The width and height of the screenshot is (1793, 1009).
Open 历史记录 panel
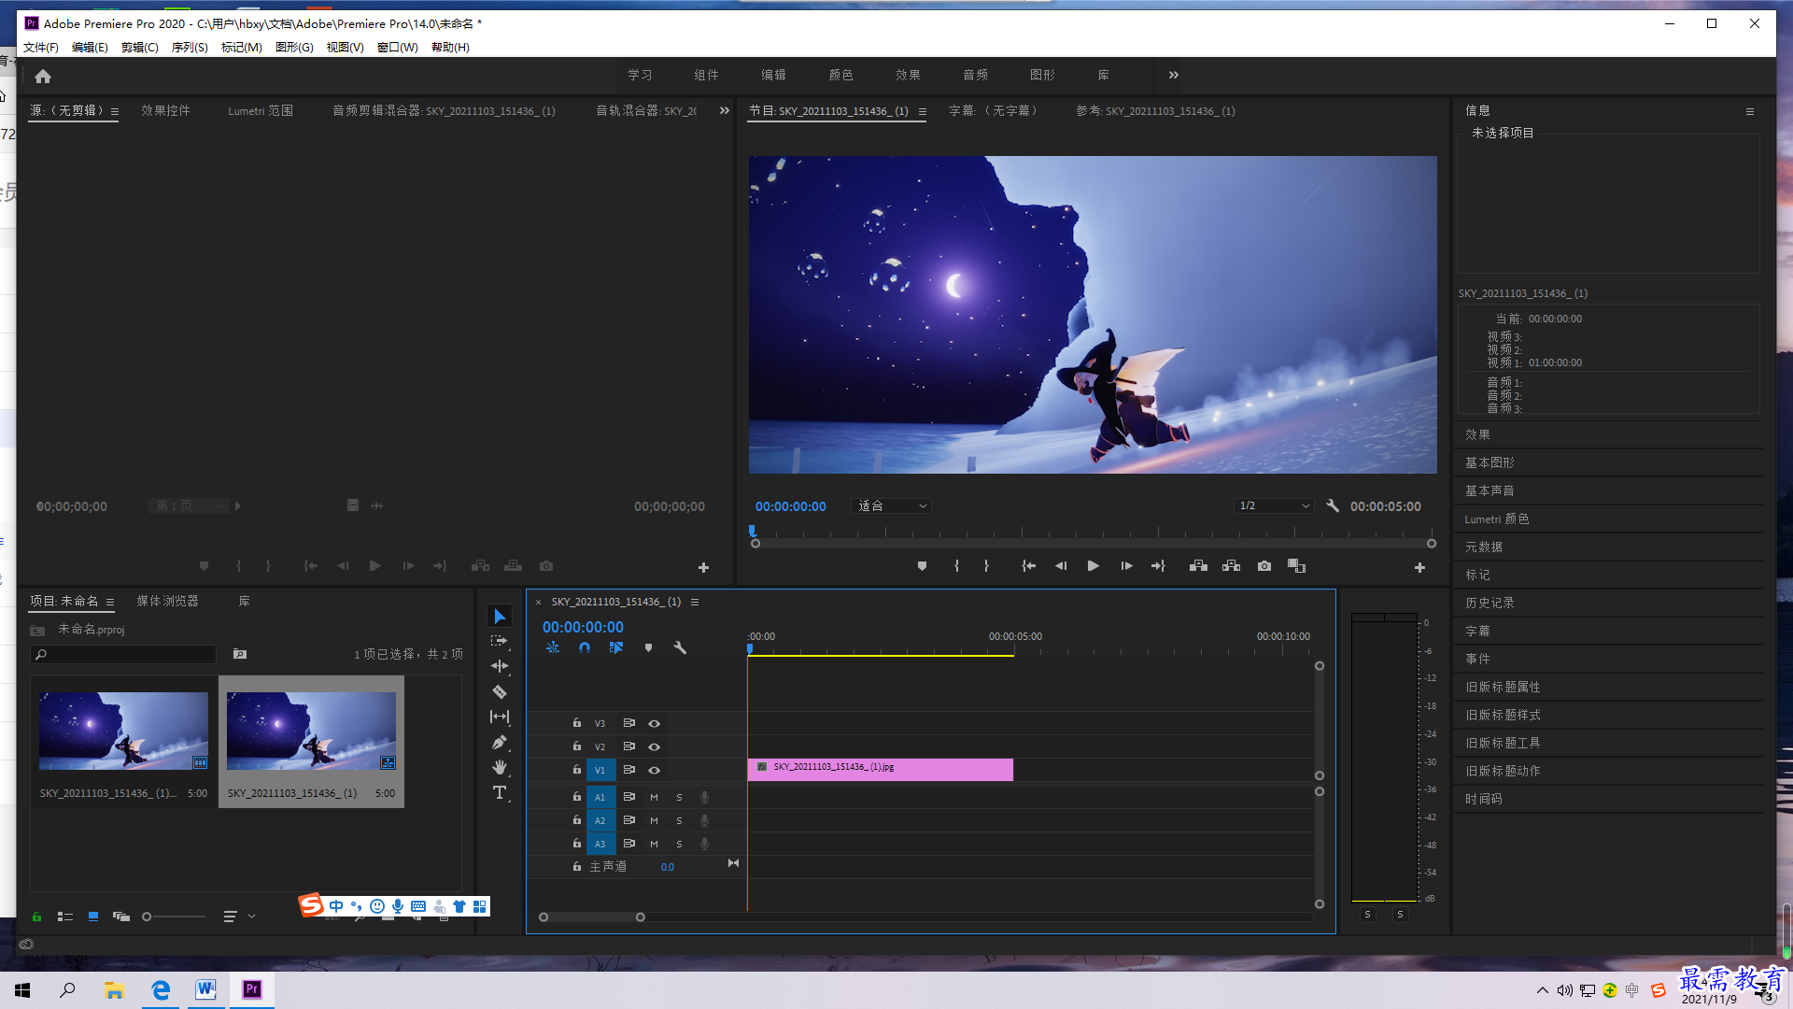1489,603
